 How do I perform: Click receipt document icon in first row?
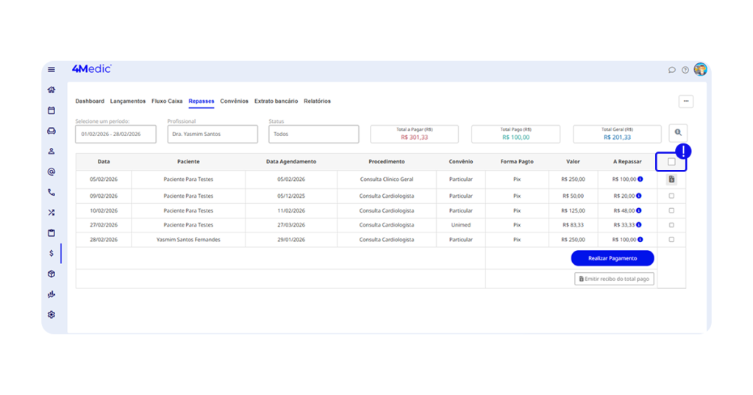(671, 179)
